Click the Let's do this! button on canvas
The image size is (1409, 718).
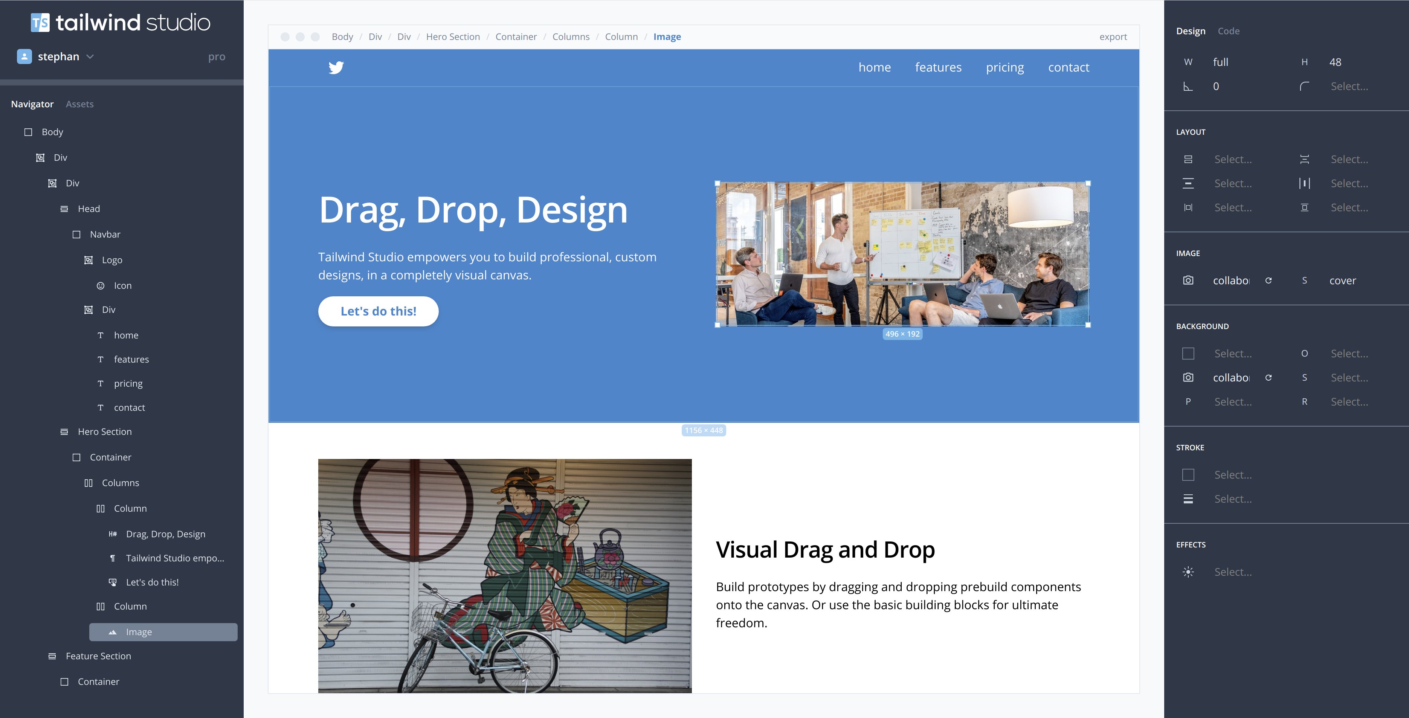pos(379,311)
